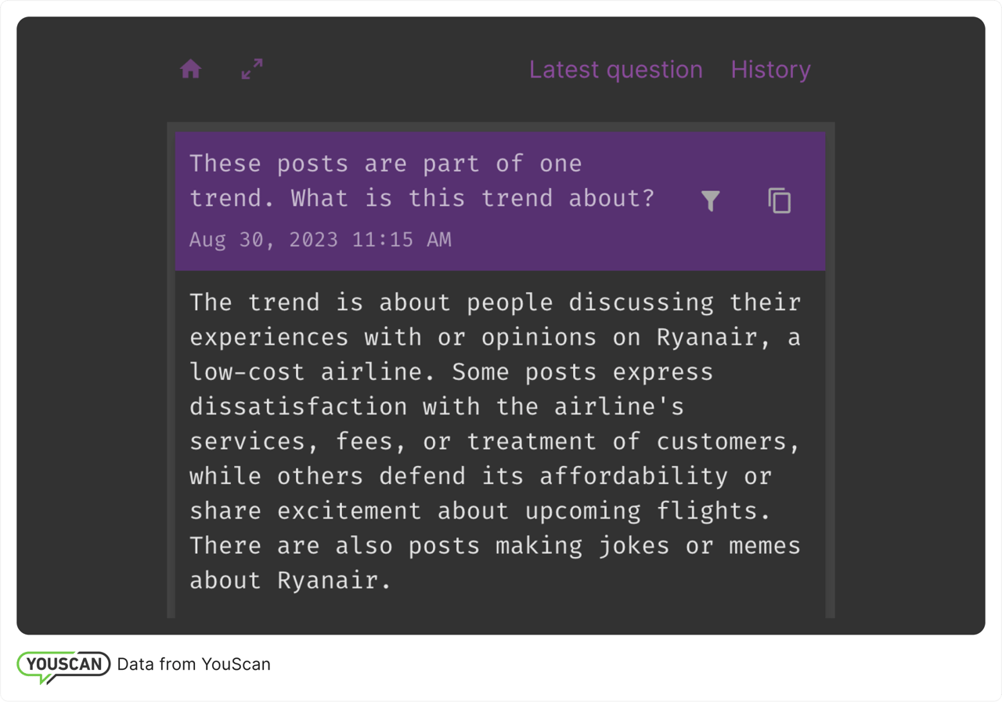Screen dimensions: 1002x702
Task: Return home via the house icon
Action: point(191,69)
